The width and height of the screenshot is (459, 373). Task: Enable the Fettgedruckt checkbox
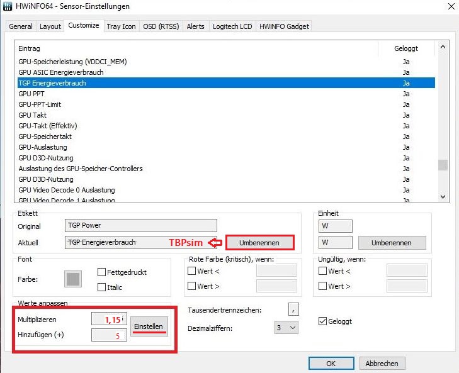tap(101, 272)
